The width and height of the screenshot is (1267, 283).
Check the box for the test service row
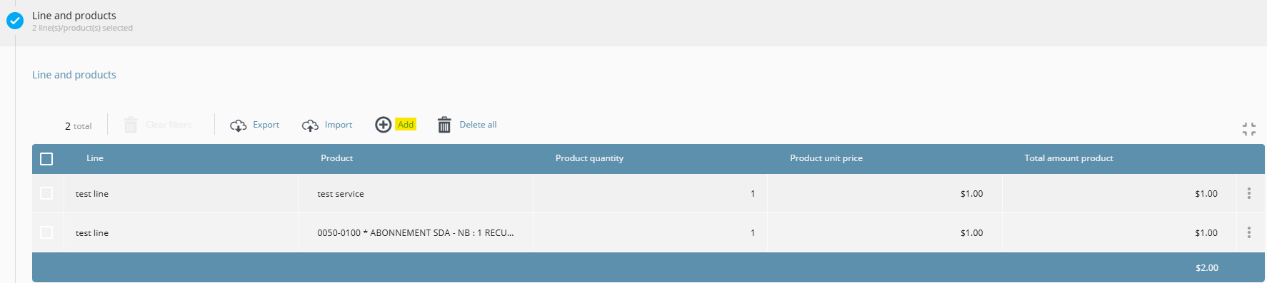pos(46,193)
